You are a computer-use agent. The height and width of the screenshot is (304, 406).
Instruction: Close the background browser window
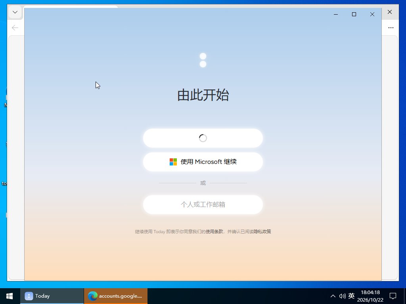pos(390,12)
